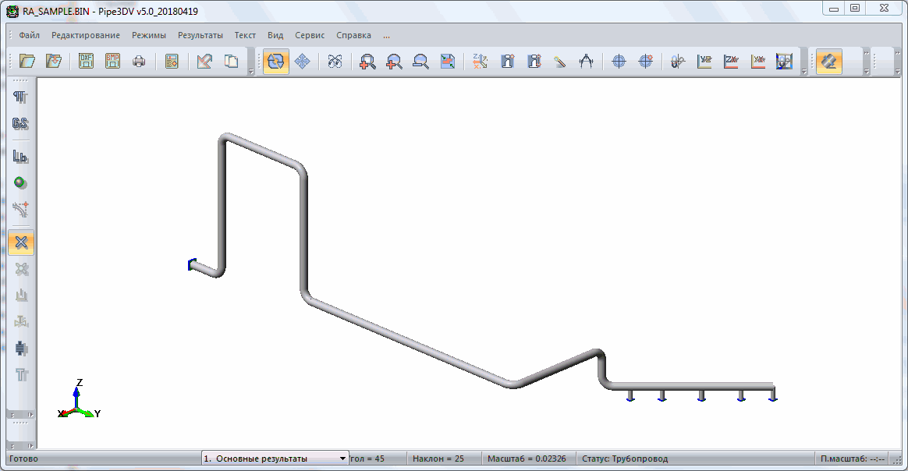Screen dimensions: 908x471
Task: Open the 'Основные результаты' dropdown
Action: coord(275,459)
